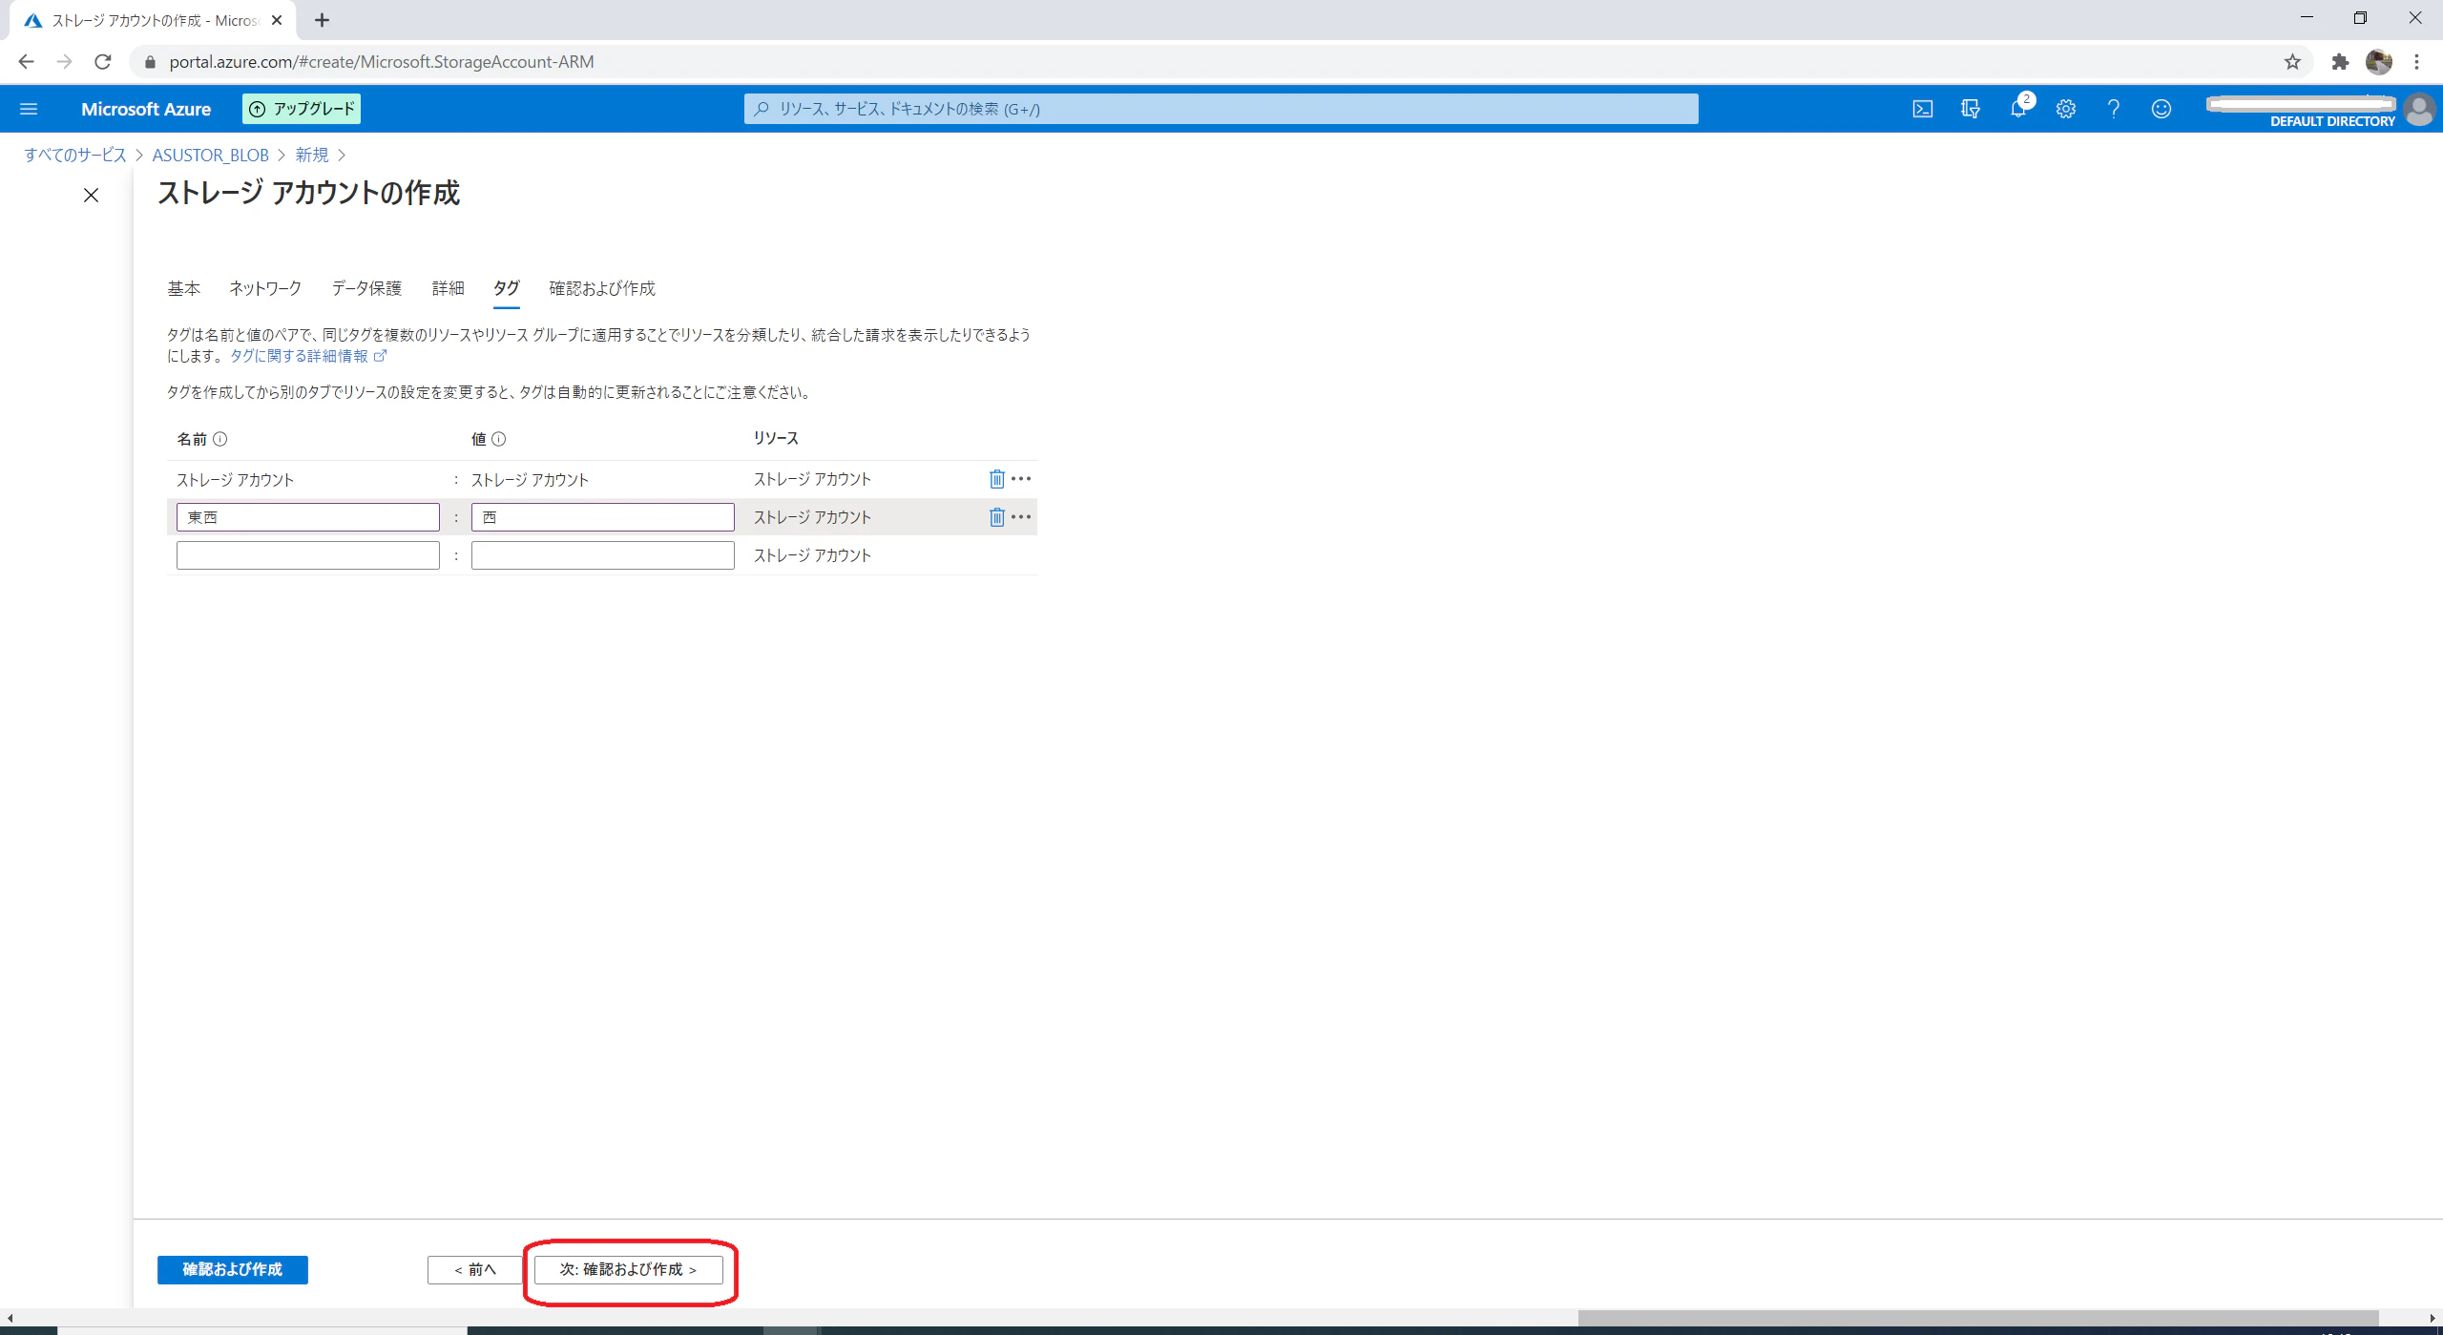Switch to the 確認および作成 tab
Screen dimensions: 2443x1335
click(x=602, y=288)
